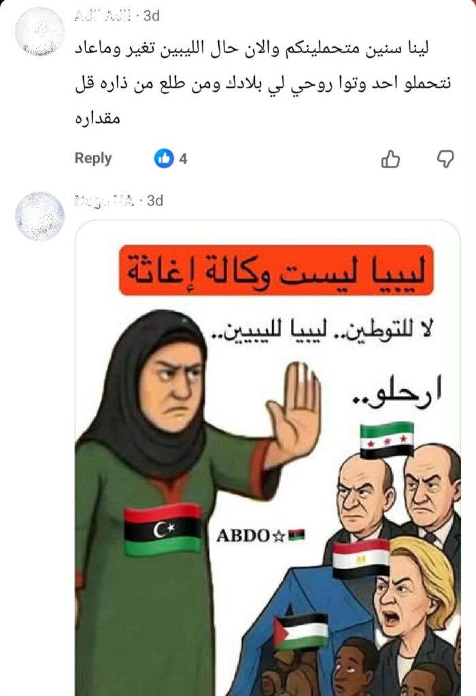Click the Libyan flag on green dress
This screenshot has height=696, width=476.
pos(163,529)
